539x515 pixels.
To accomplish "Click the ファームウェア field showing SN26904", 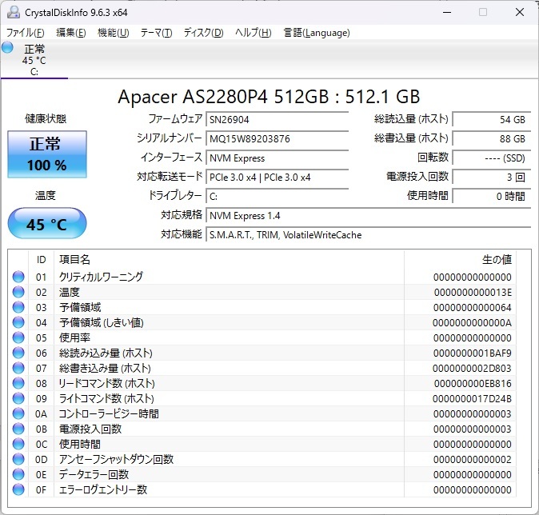I will [x=277, y=120].
